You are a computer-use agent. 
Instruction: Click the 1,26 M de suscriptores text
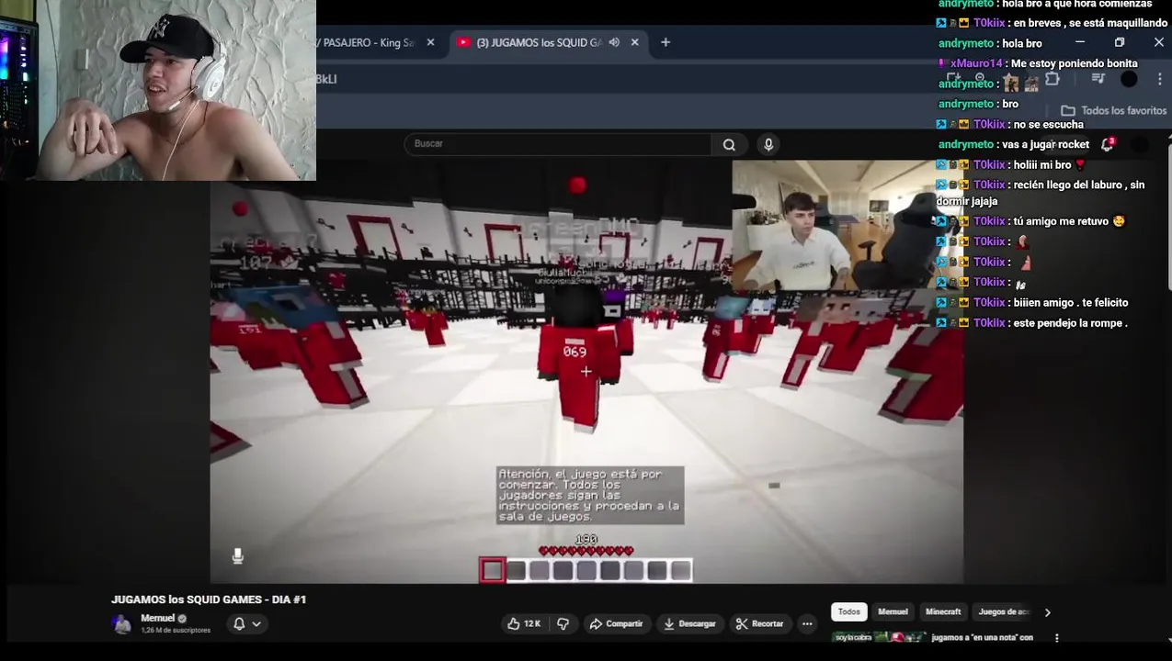[x=176, y=631]
